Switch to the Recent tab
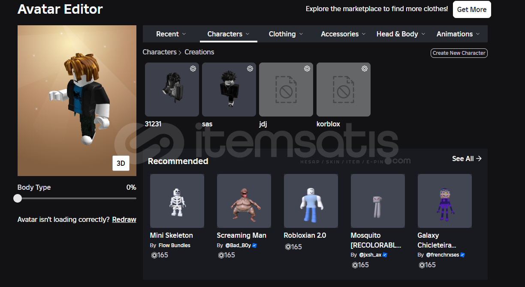This screenshot has height=287, width=525. click(171, 34)
